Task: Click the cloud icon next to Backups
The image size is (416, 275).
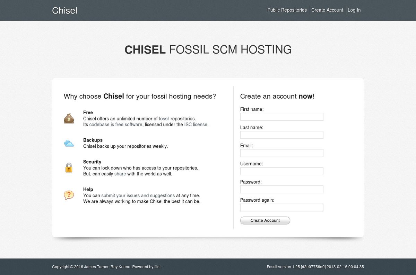Action: pyautogui.click(x=69, y=143)
